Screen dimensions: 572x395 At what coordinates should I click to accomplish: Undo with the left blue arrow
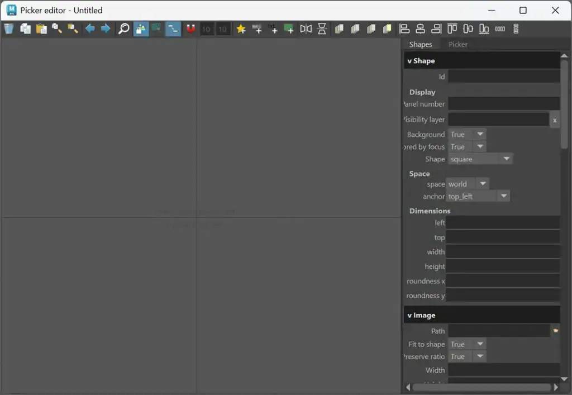(90, 28)
